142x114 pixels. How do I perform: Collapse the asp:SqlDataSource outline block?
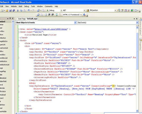coord(18,86)
